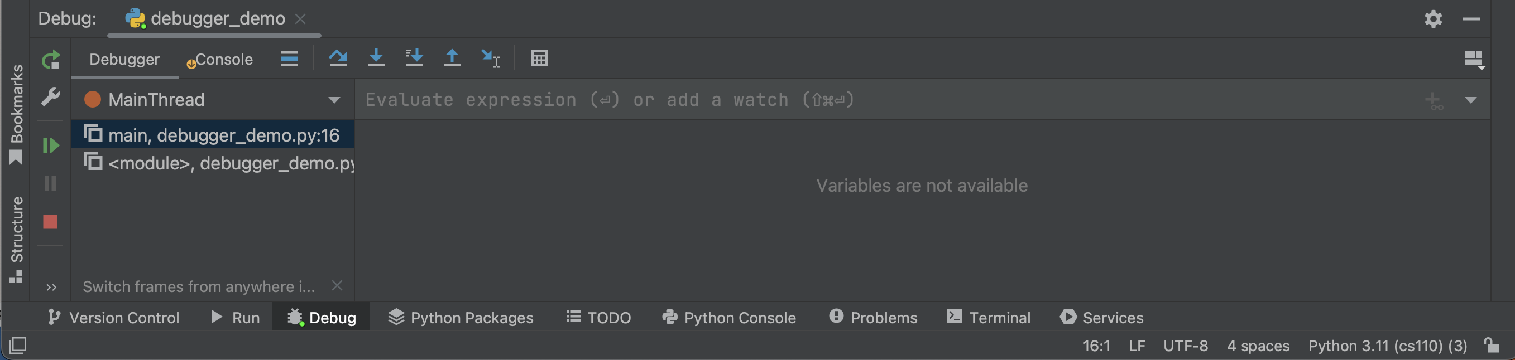Step Out of the current frame

[x=452, y=58]
